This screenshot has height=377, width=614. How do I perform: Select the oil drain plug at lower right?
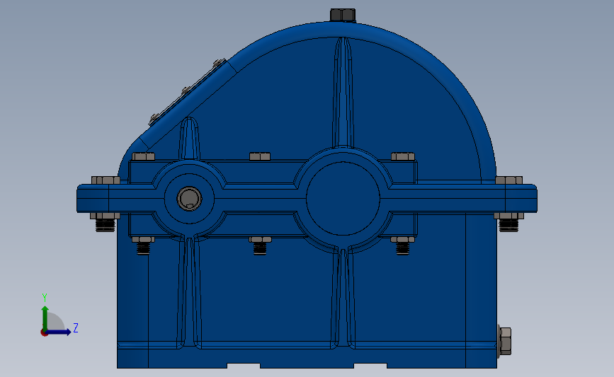[x=504, y=342]
